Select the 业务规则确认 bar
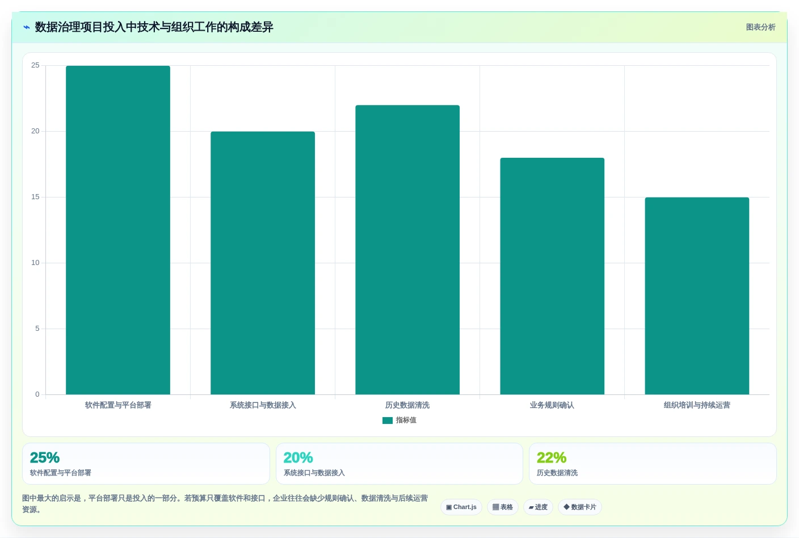 click(552, 276)
